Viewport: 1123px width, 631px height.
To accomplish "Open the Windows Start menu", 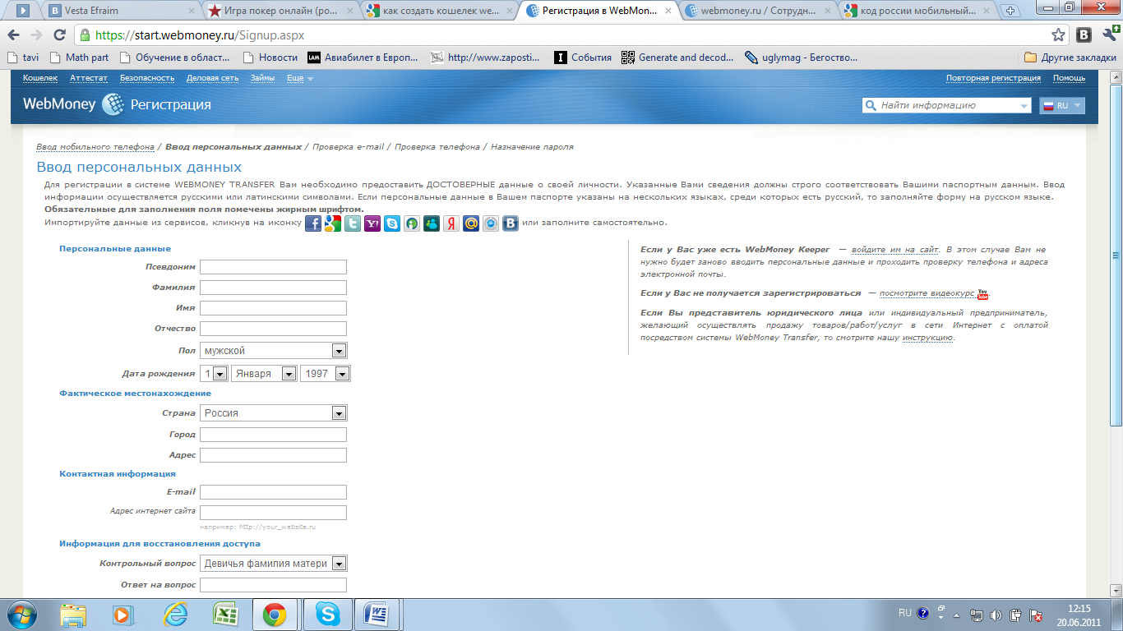I will pyautogui.click(x=22, y=613).
